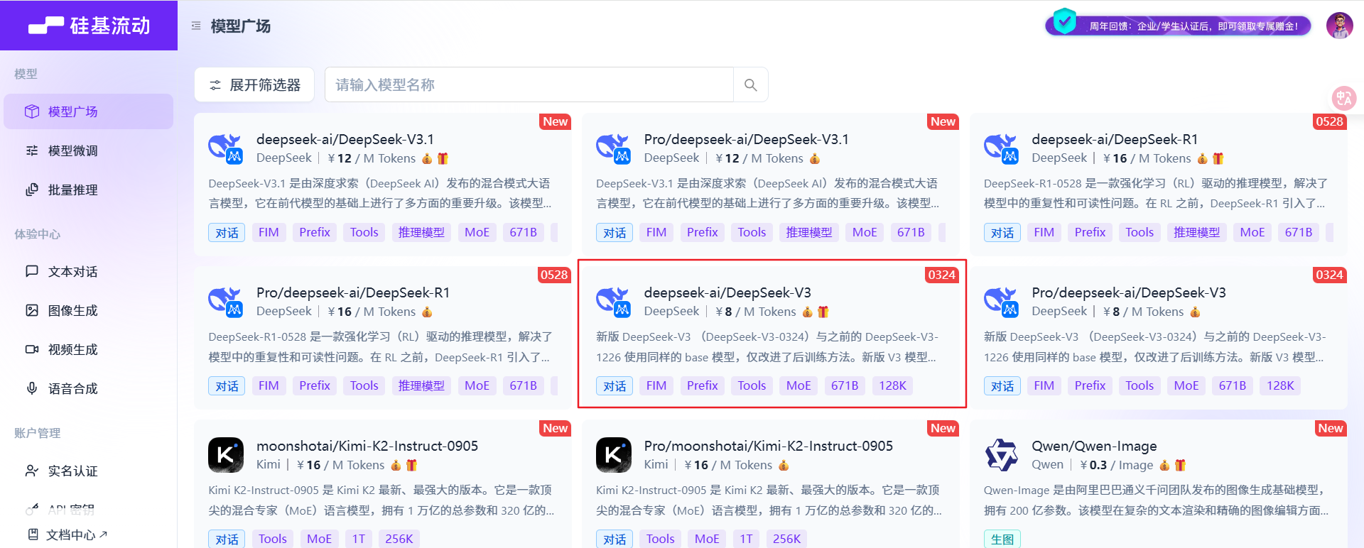
Task: Open Pro/deepseek-ai/DeepSeek-R1 model title
Action: tap(353, 292)
